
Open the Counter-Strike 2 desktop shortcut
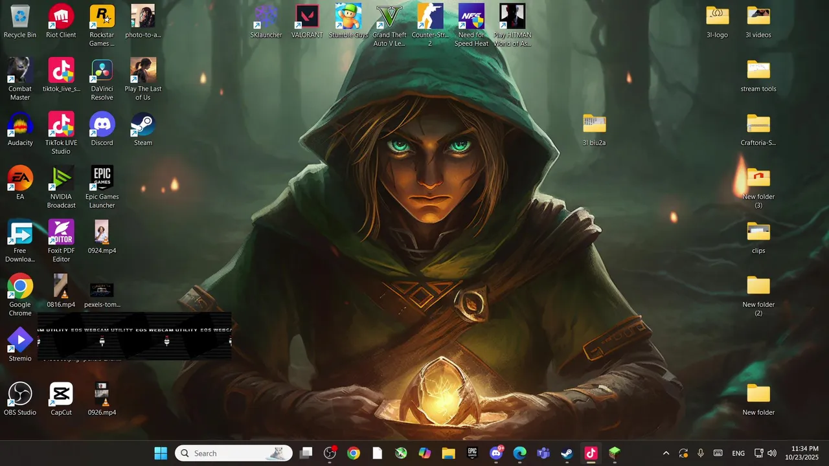(x=430, y=25)
